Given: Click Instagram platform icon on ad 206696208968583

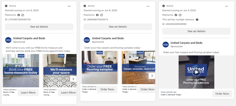Looking at the screenshot, I should tap(180, 15).
